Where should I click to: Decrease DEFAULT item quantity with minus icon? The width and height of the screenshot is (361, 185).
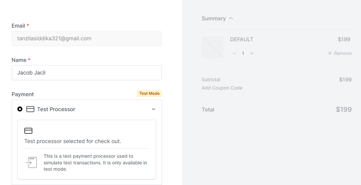coord(234,53)
